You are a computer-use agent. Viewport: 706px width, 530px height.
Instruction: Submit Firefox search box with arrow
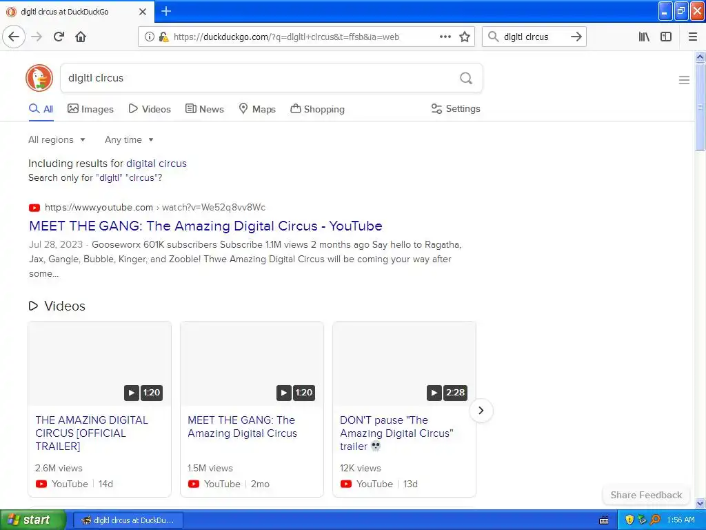click(x=576, y=37)
